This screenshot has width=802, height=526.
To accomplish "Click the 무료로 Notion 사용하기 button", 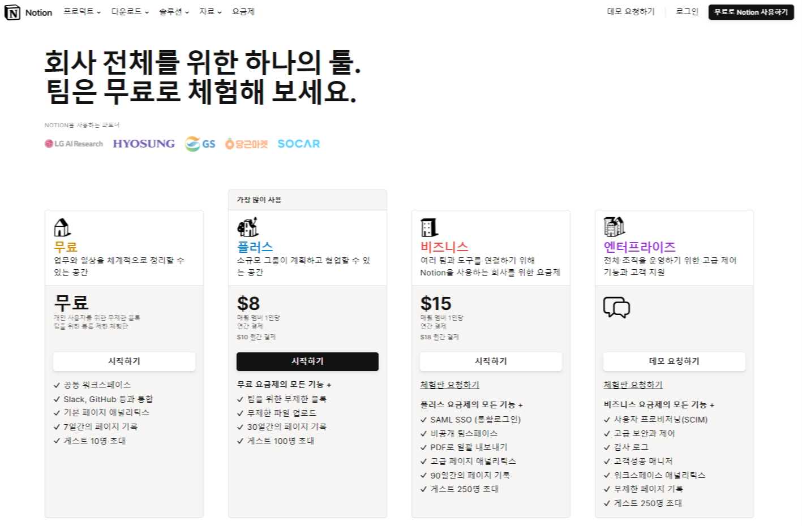I will [751, 12].
